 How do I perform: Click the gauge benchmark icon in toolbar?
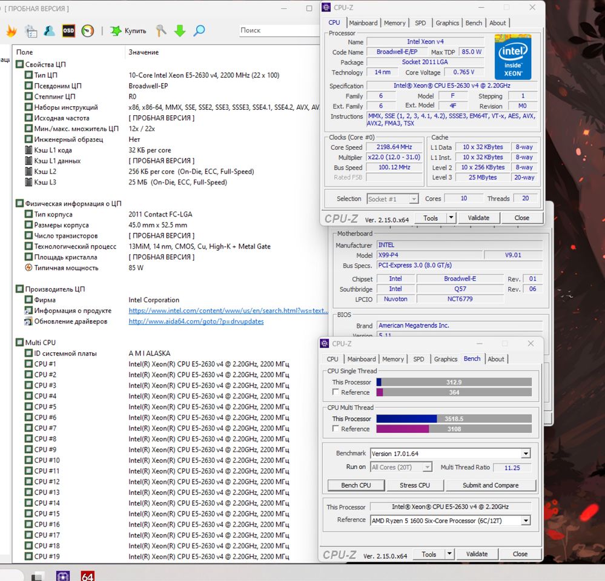[88, 30]
